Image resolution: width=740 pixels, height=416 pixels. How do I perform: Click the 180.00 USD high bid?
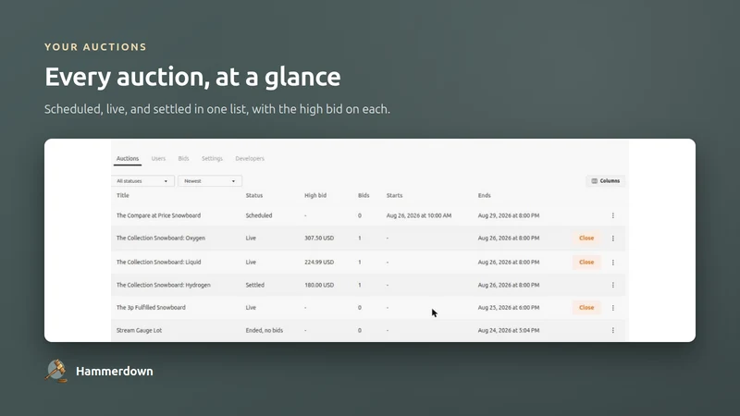pos(319,285)
